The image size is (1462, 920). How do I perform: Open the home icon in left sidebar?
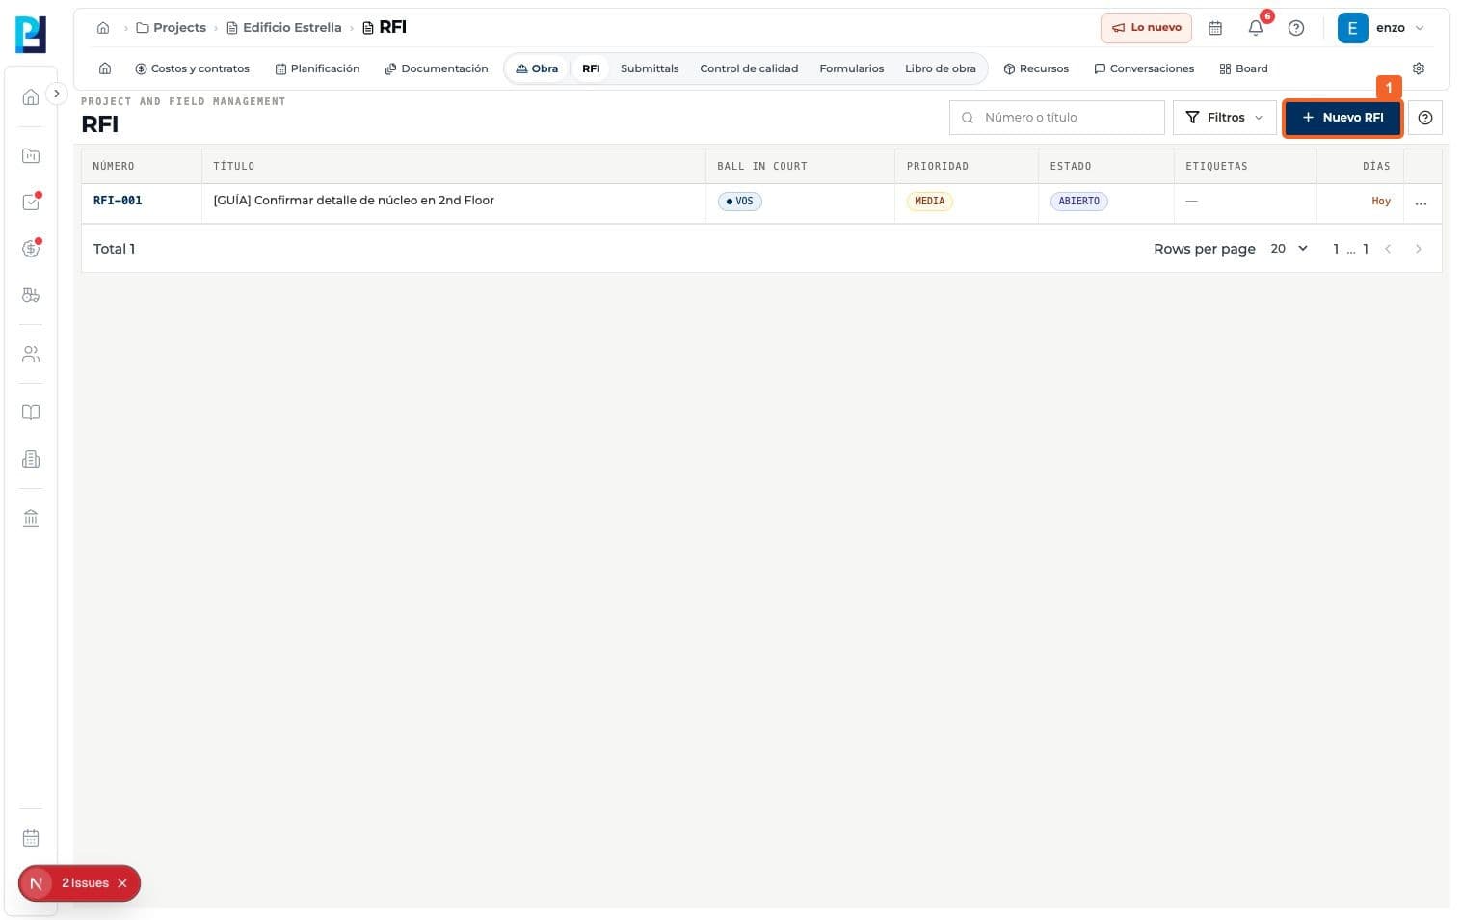[x=31, y=96]
